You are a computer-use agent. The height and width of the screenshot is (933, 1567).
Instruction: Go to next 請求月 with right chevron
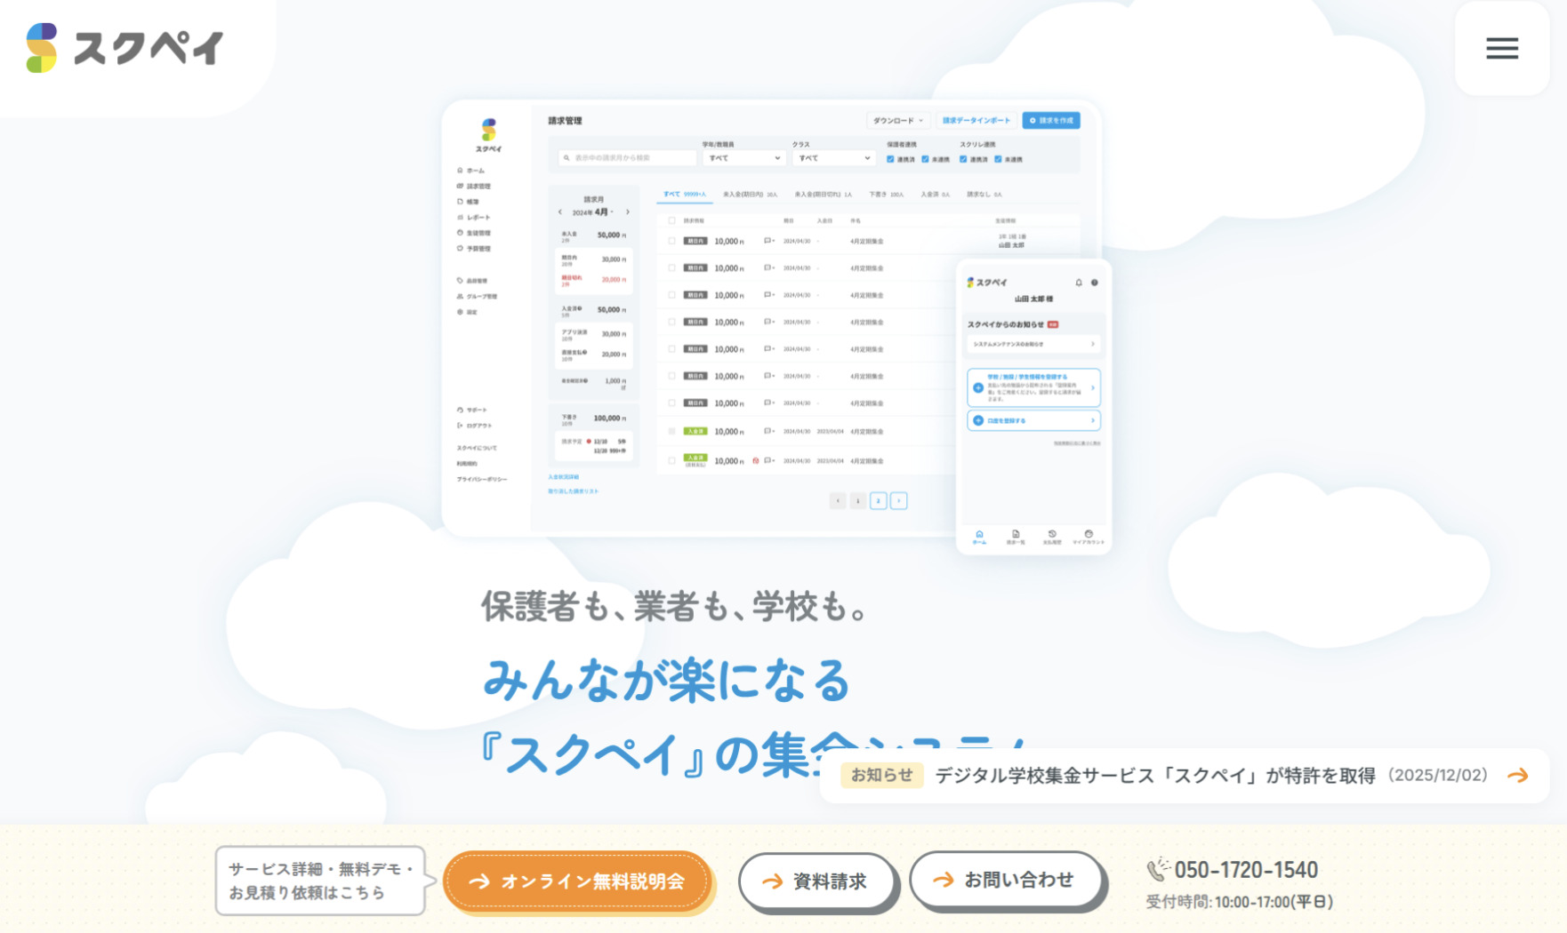(628, 212)
